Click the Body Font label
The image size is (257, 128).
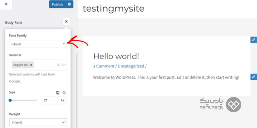13,23
